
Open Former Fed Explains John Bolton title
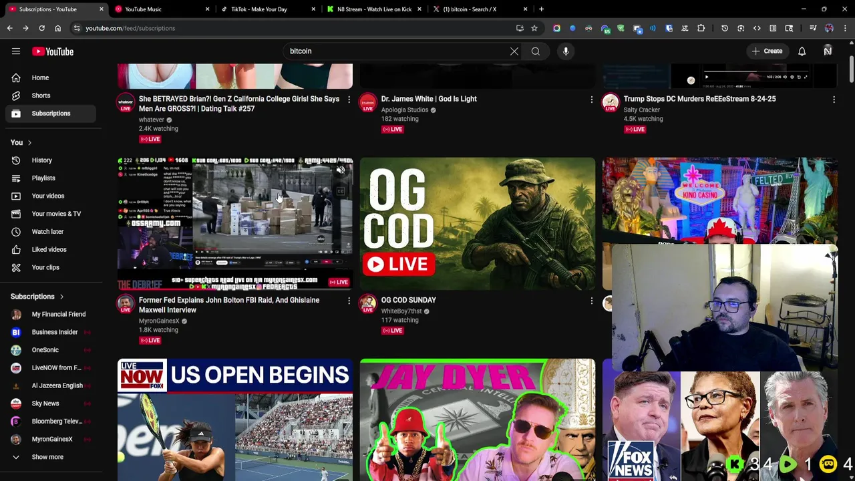(x=229, y=305)
